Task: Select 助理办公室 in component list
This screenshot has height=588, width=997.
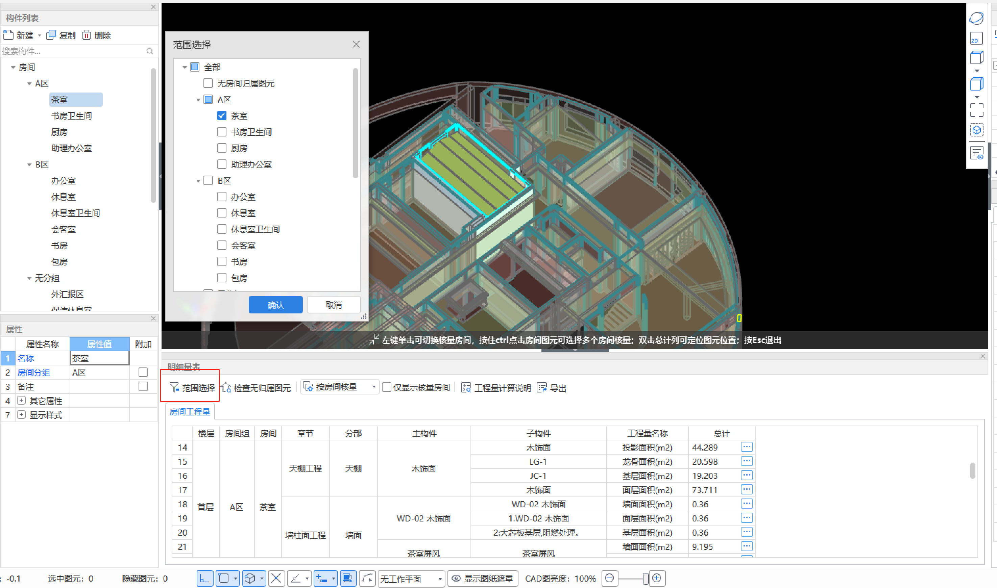Action: click(x=72, y=149)
